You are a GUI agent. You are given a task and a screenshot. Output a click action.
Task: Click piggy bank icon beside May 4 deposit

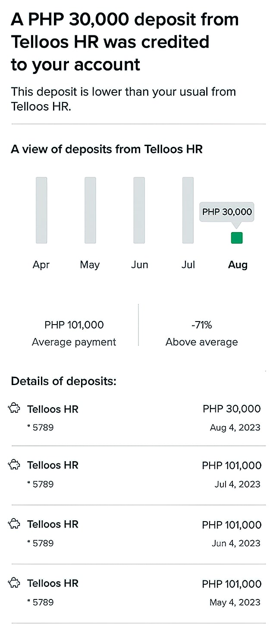tap(14, 583)
